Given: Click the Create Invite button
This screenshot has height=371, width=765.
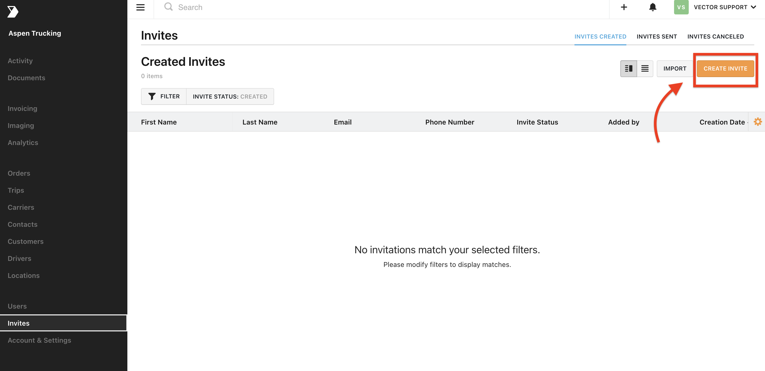Looking at the screenshot, I should pyautogui.click(x=725, y=69).
